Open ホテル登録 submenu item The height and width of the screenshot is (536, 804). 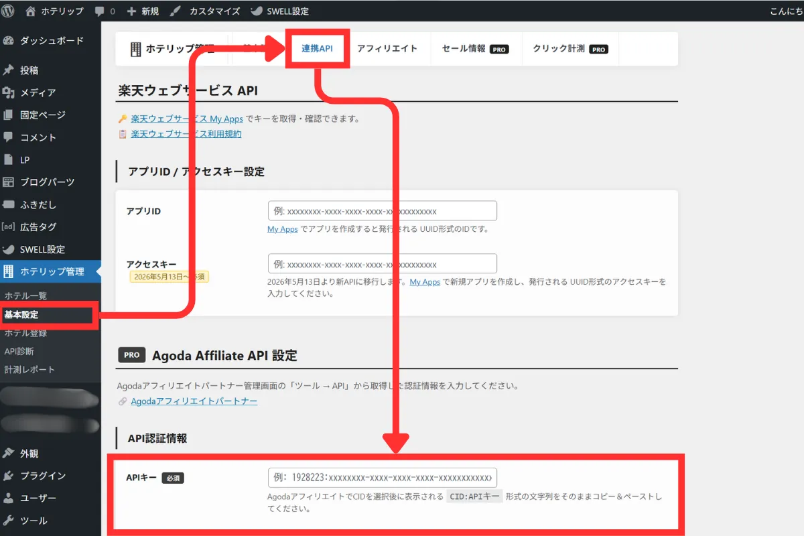click(x=25, y=333)
